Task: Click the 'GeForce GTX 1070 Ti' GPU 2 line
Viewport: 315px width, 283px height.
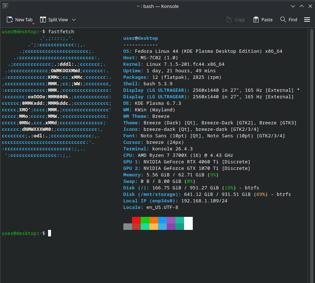Action: tap(187, 168)
